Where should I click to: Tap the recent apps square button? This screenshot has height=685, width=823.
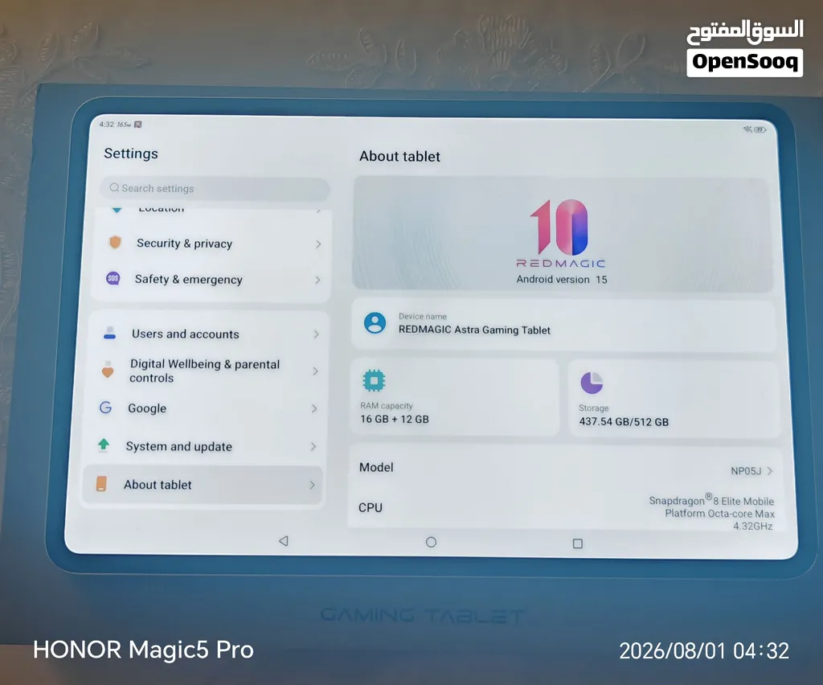coord(577,543)
